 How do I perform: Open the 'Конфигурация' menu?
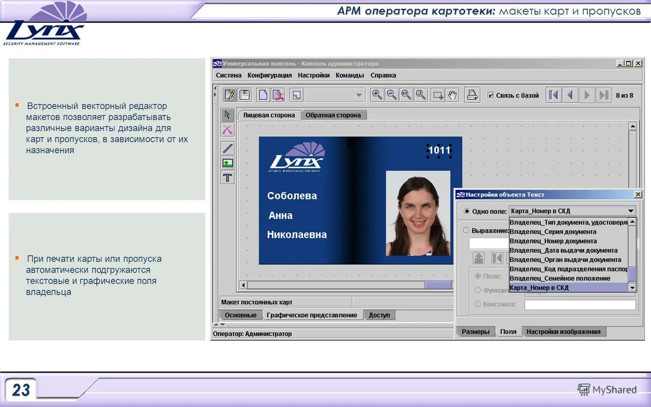pos(270,75)
